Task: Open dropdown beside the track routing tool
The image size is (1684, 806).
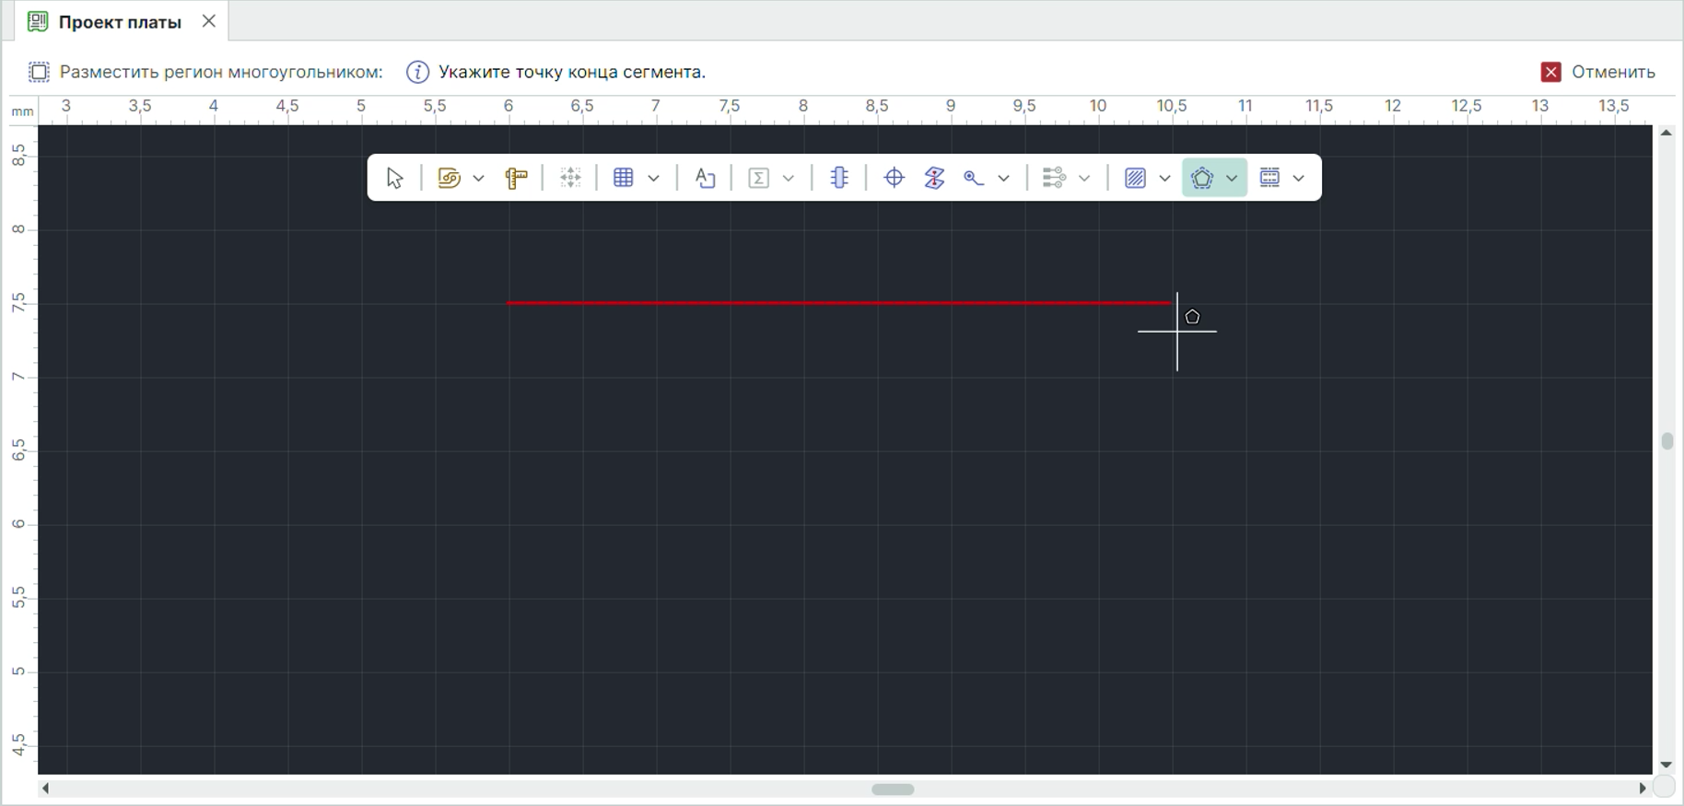Action: pos(1003,179)
